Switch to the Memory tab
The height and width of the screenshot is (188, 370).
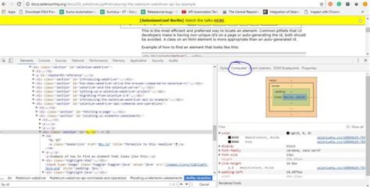[119, 61]
